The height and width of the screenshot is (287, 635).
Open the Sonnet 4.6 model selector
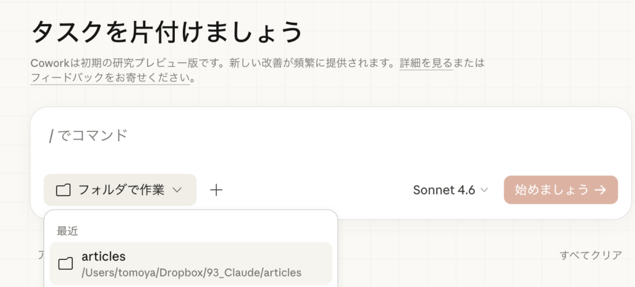(x=450, y=190)
